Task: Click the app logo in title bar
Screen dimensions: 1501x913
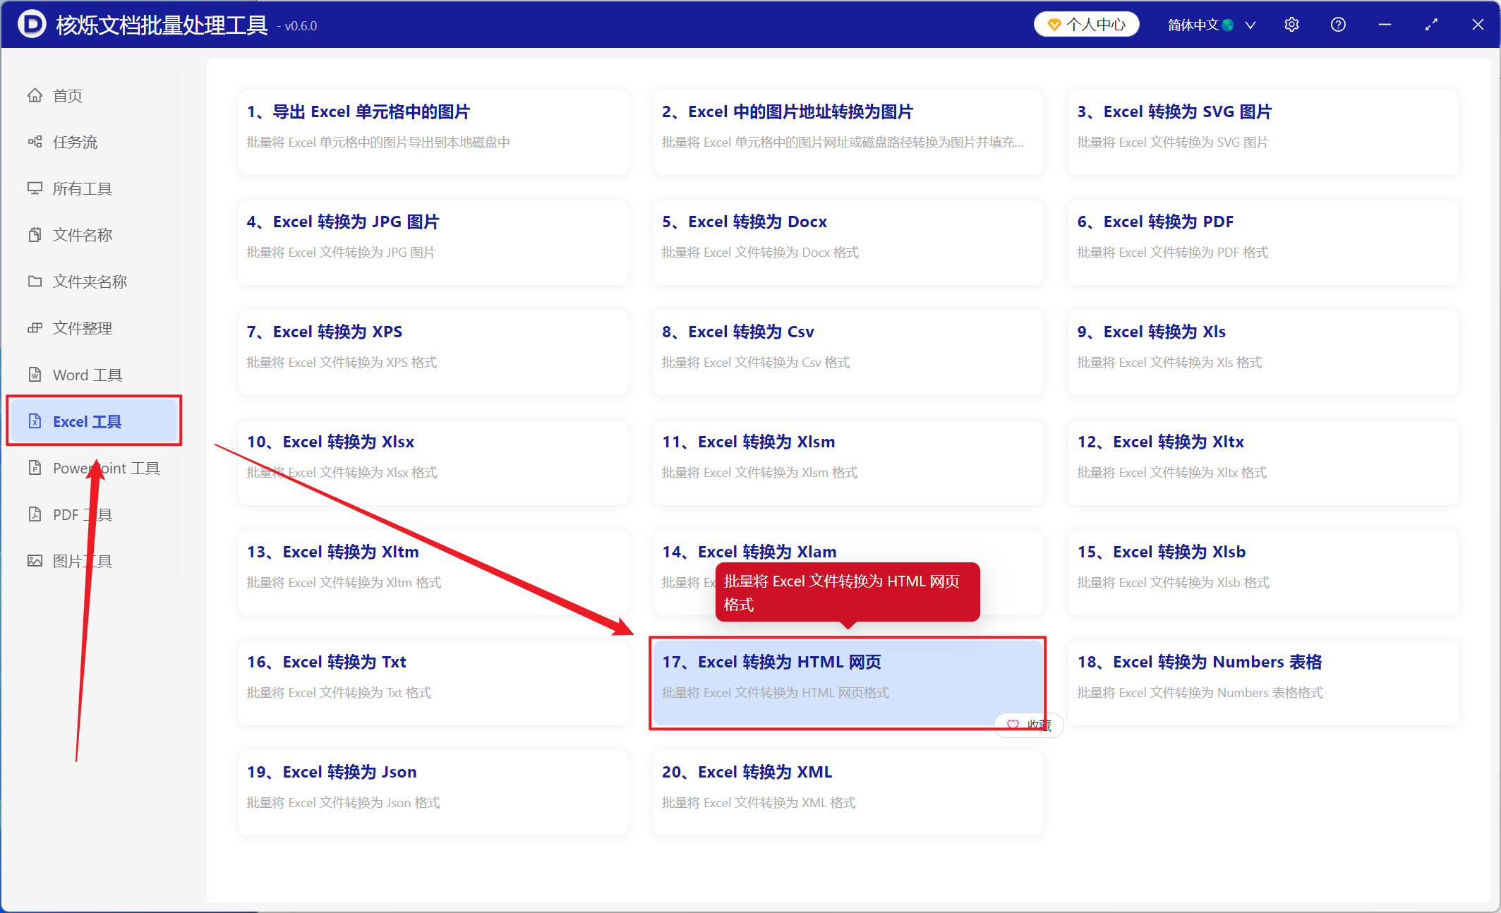Action: (x=32, y=24)
